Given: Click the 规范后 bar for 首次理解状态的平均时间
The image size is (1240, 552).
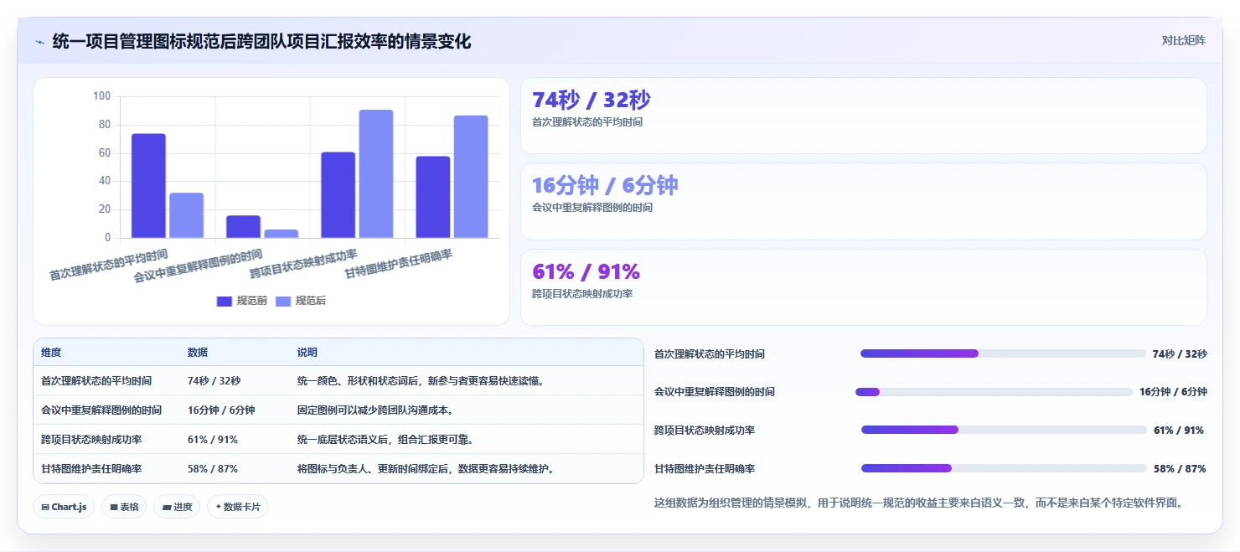Looking at the screenshot, I should pos(186,215).
